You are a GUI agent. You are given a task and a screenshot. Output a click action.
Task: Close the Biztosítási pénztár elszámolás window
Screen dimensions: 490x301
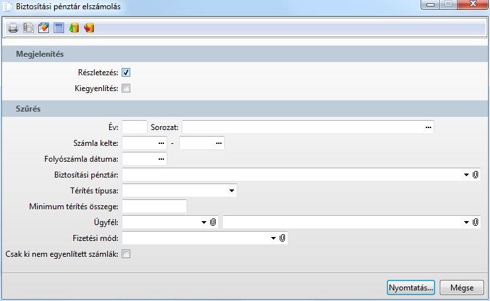[x=473, y=5]
